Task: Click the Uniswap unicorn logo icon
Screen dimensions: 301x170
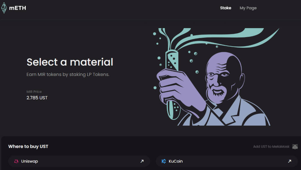Action: 16,161
